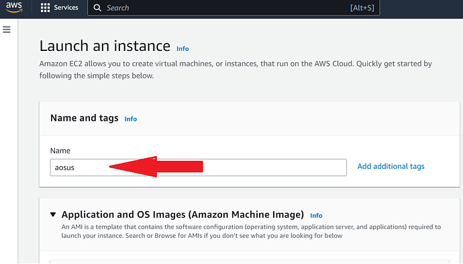Click the Amazon EC2 description paragraph

[236, 70]
